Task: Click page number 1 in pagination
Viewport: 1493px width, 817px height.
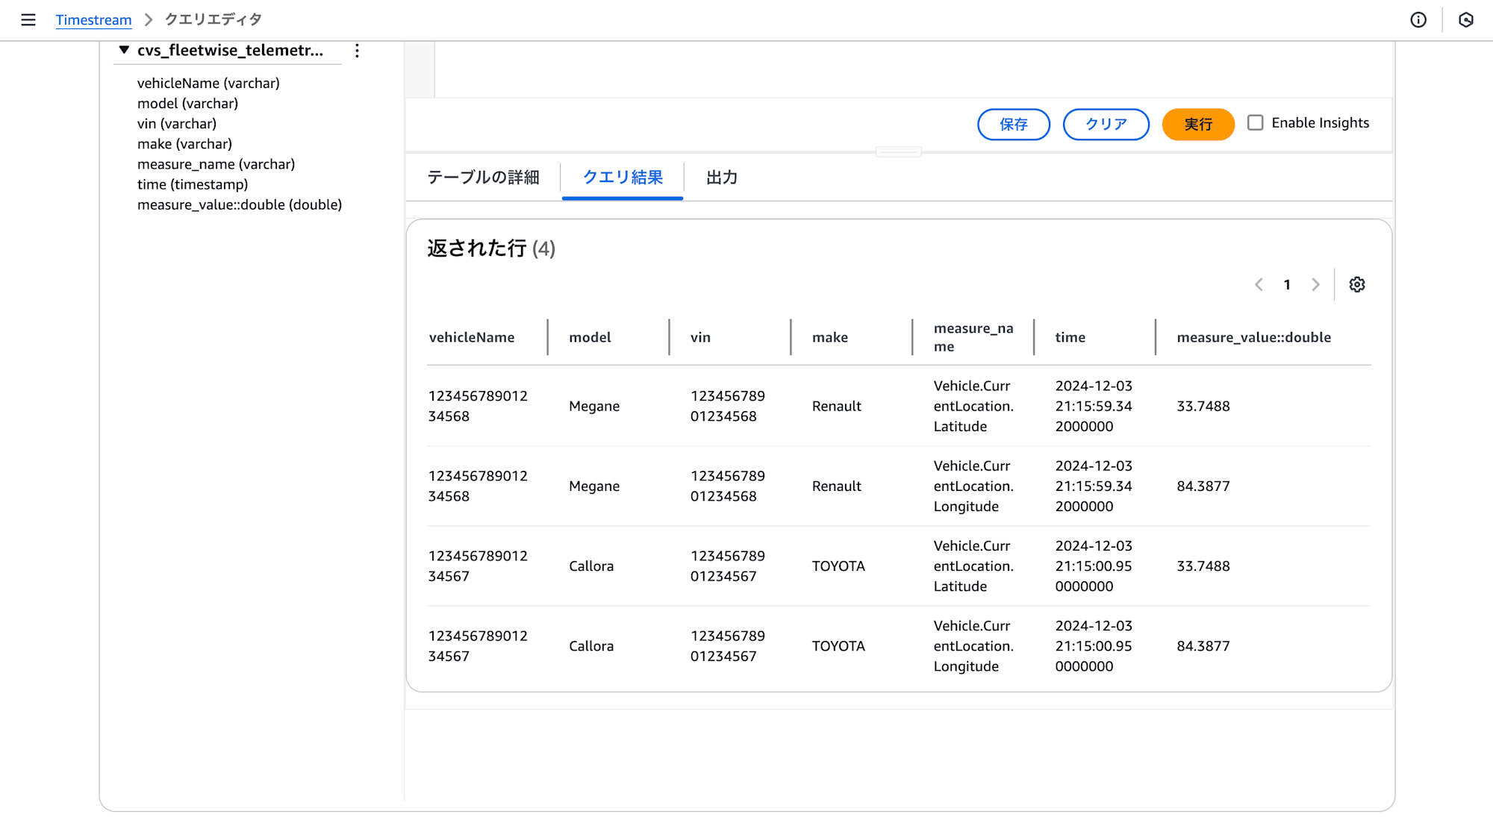Action: [1287, 285]
